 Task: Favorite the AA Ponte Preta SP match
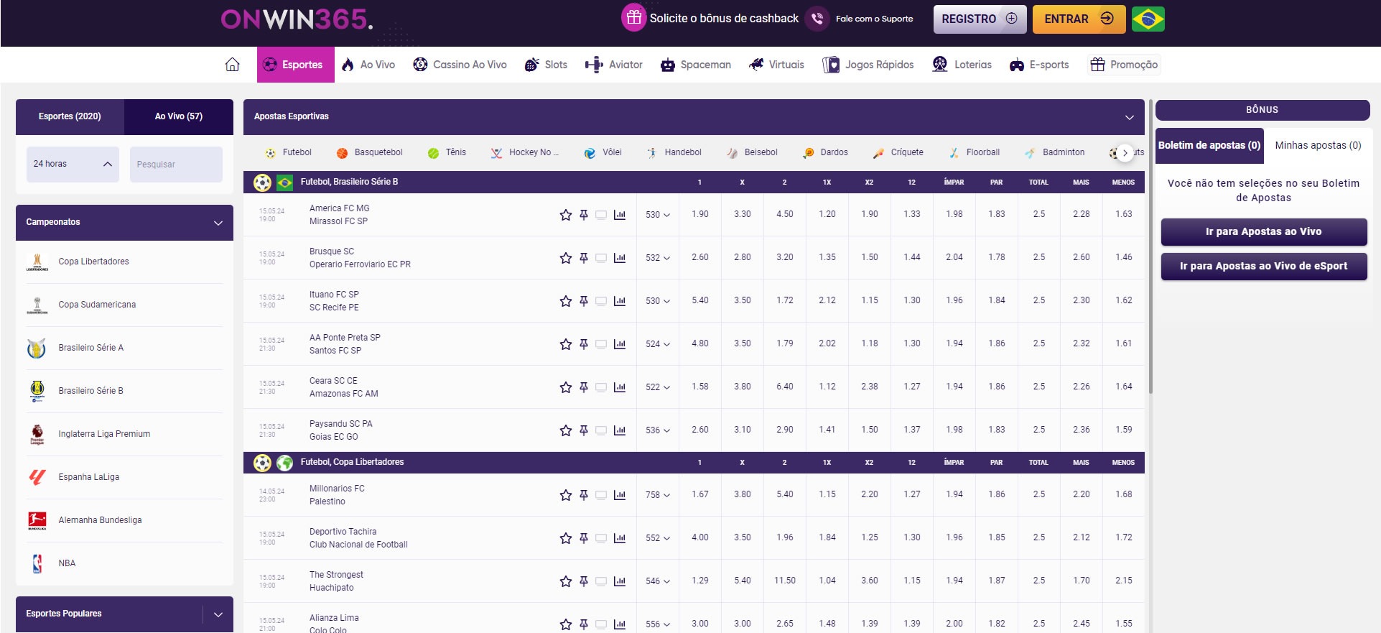[566, 344]
